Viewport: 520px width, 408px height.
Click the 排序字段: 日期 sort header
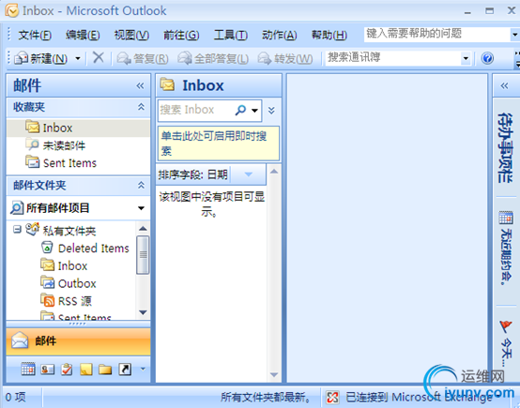pyautogui.click(x=193, y=174)
